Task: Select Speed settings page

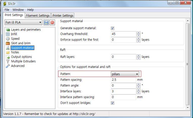Action: pos(15,39)
